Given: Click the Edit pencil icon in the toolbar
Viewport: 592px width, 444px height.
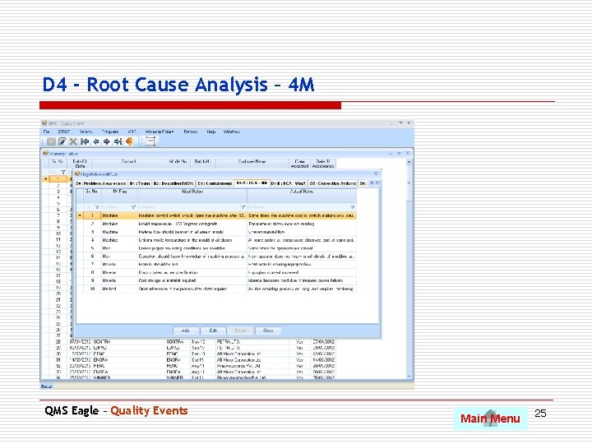Looking at the screenshot, I should pos(62,141).
